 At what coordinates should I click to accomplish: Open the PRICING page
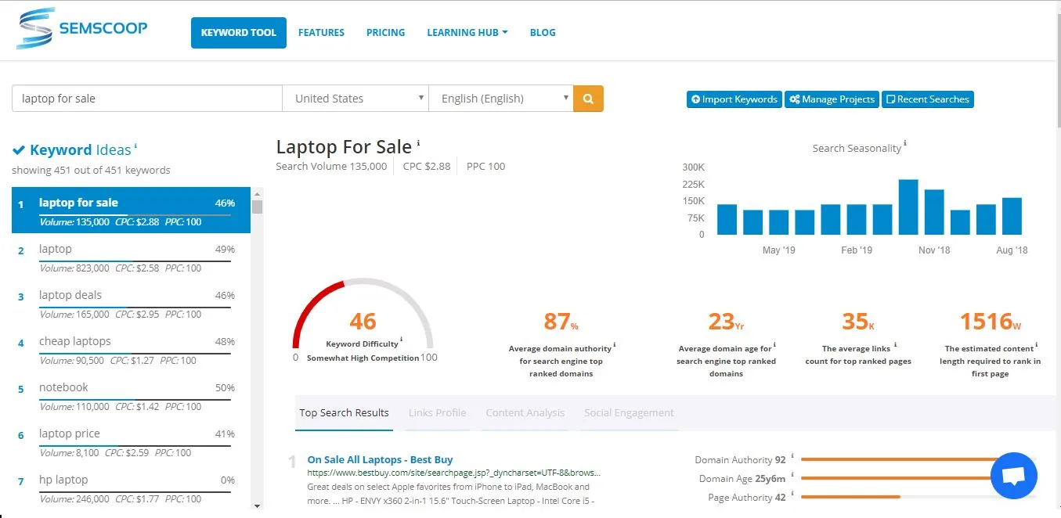point(385,32)
